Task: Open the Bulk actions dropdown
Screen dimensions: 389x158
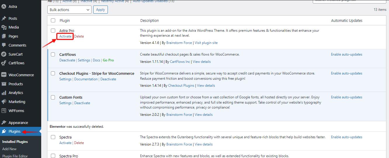Action: point(69,10)
